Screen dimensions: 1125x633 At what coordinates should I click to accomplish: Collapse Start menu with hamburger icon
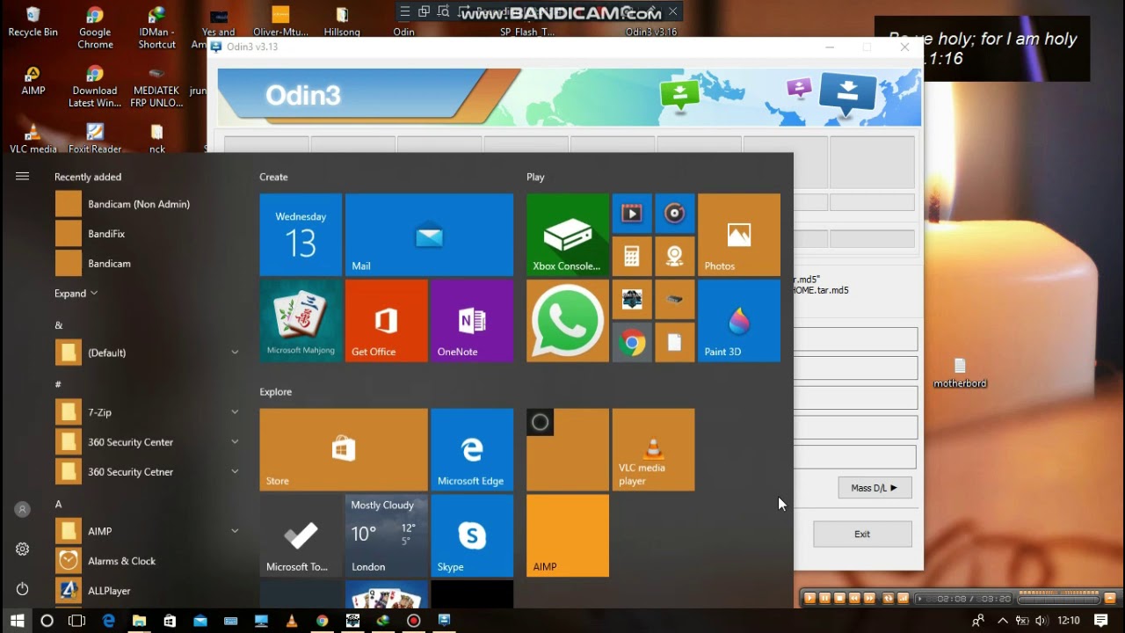[23, 177]
